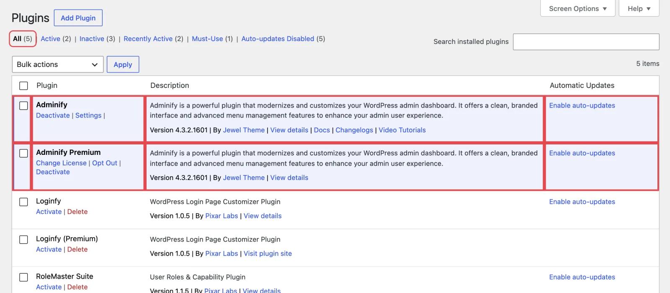Delete the Loginfy (Premium) plugin

[77, 249]
